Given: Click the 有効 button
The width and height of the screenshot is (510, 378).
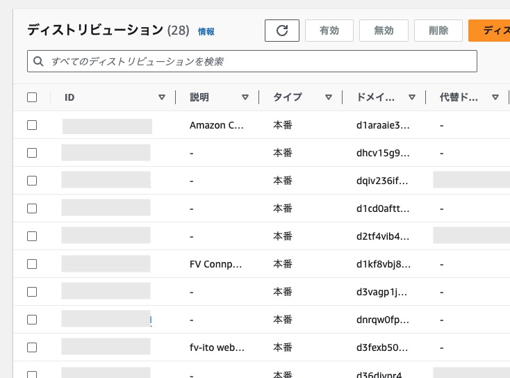Looking at the screenshot, I should [x=329, y=31].
